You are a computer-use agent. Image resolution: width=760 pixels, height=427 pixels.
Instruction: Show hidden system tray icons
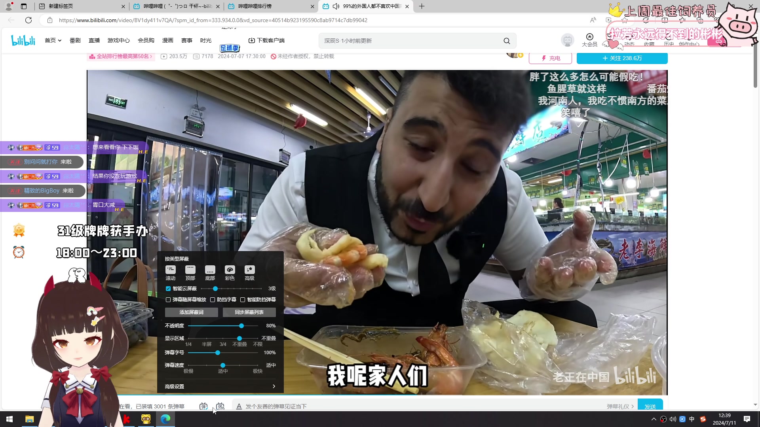click(x=654, y=419)
